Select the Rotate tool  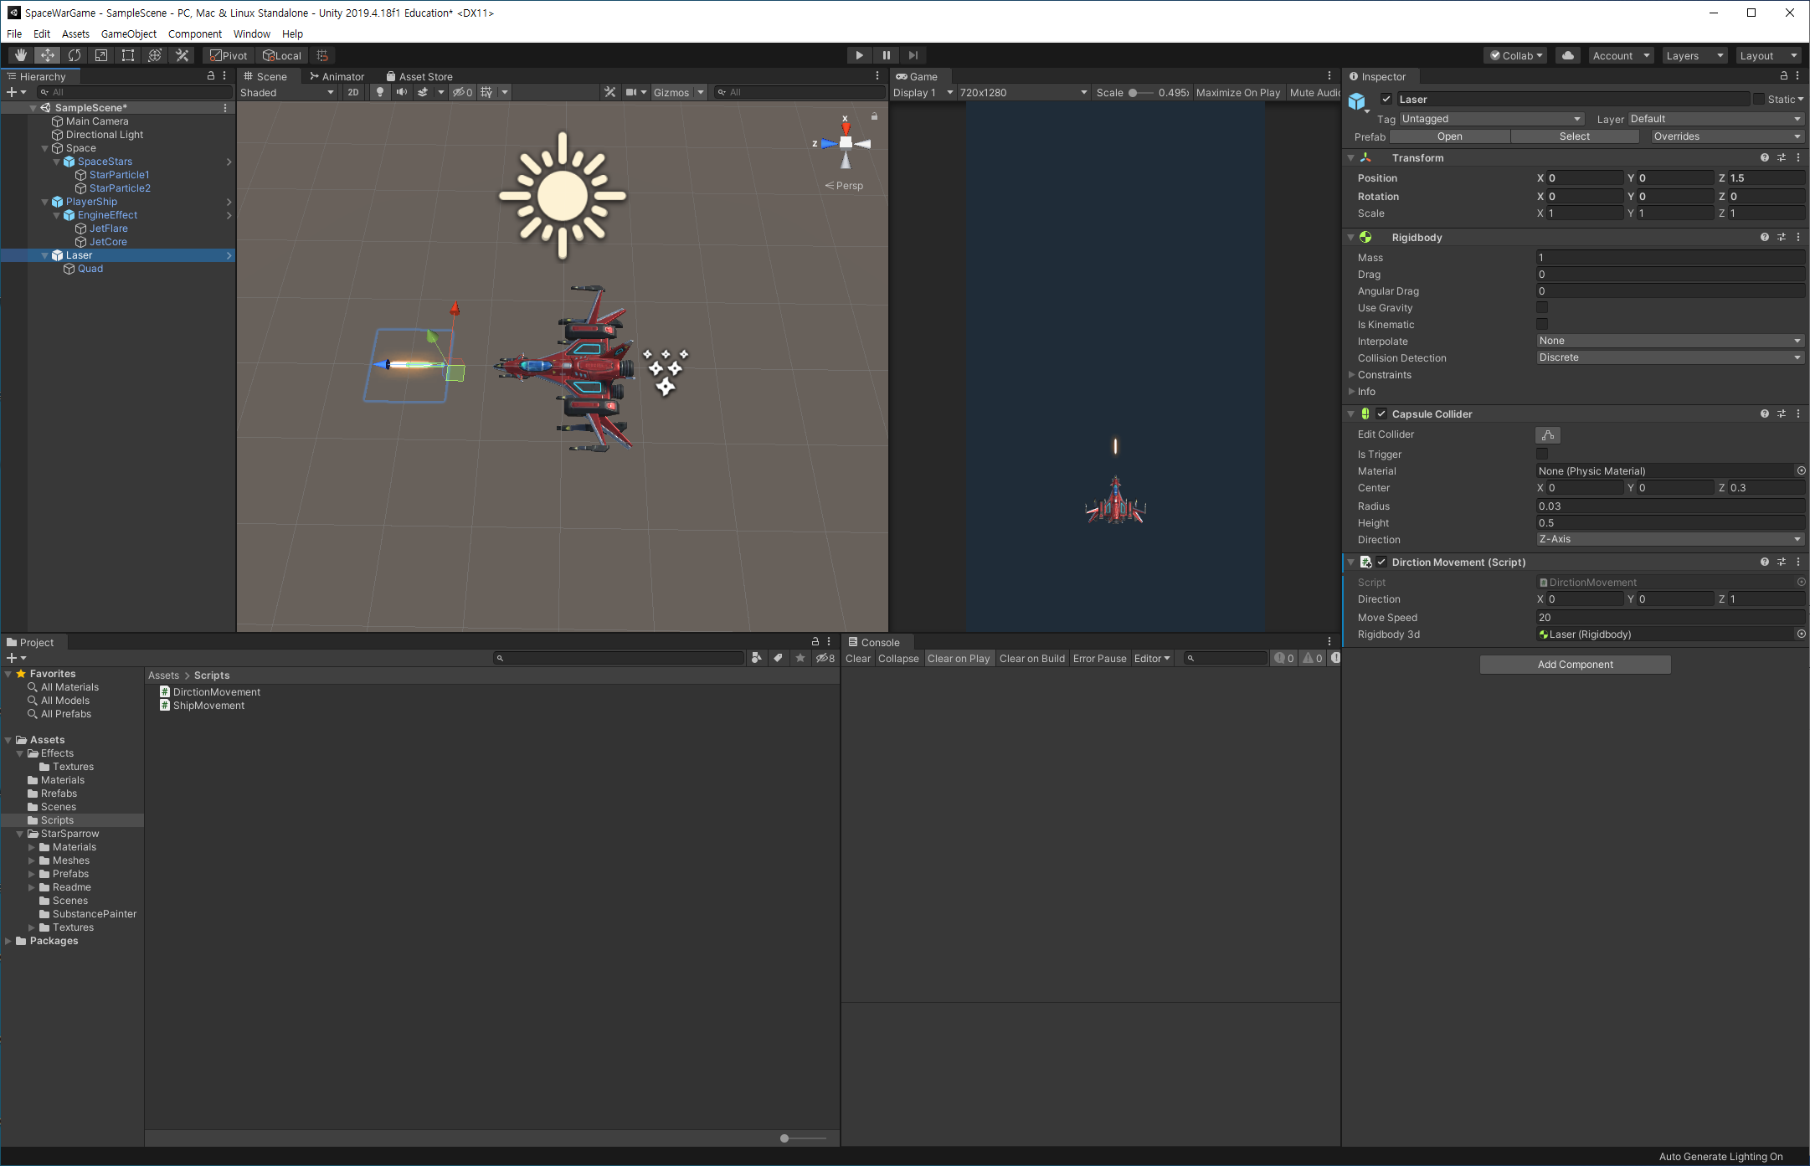tap(75, 55)
